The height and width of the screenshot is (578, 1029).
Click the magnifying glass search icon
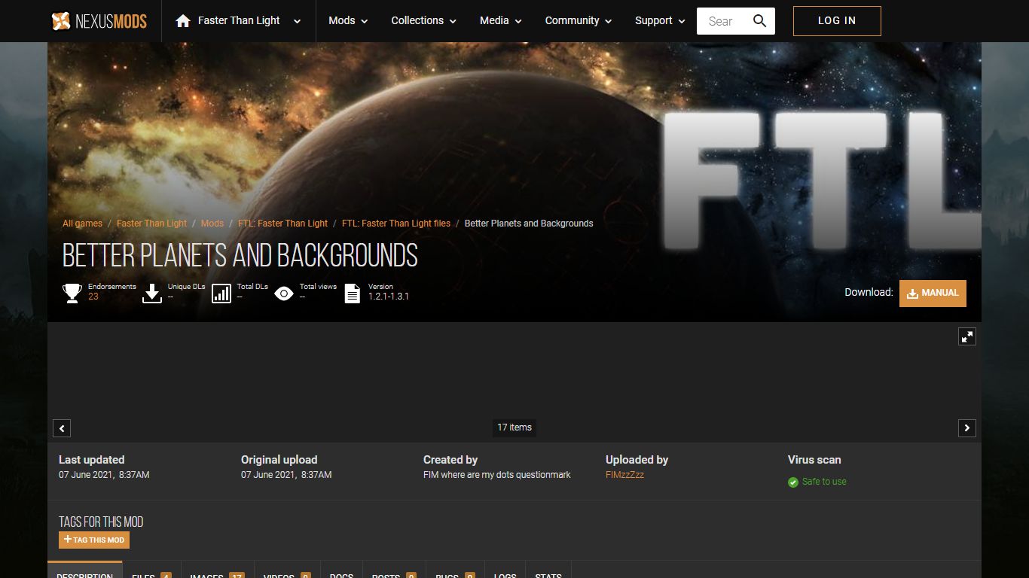click(760, 21)
